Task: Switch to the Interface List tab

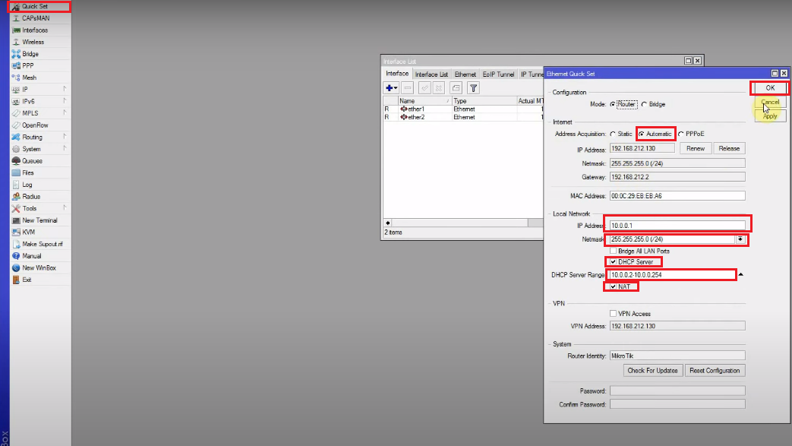Action: tap(431, 74)
